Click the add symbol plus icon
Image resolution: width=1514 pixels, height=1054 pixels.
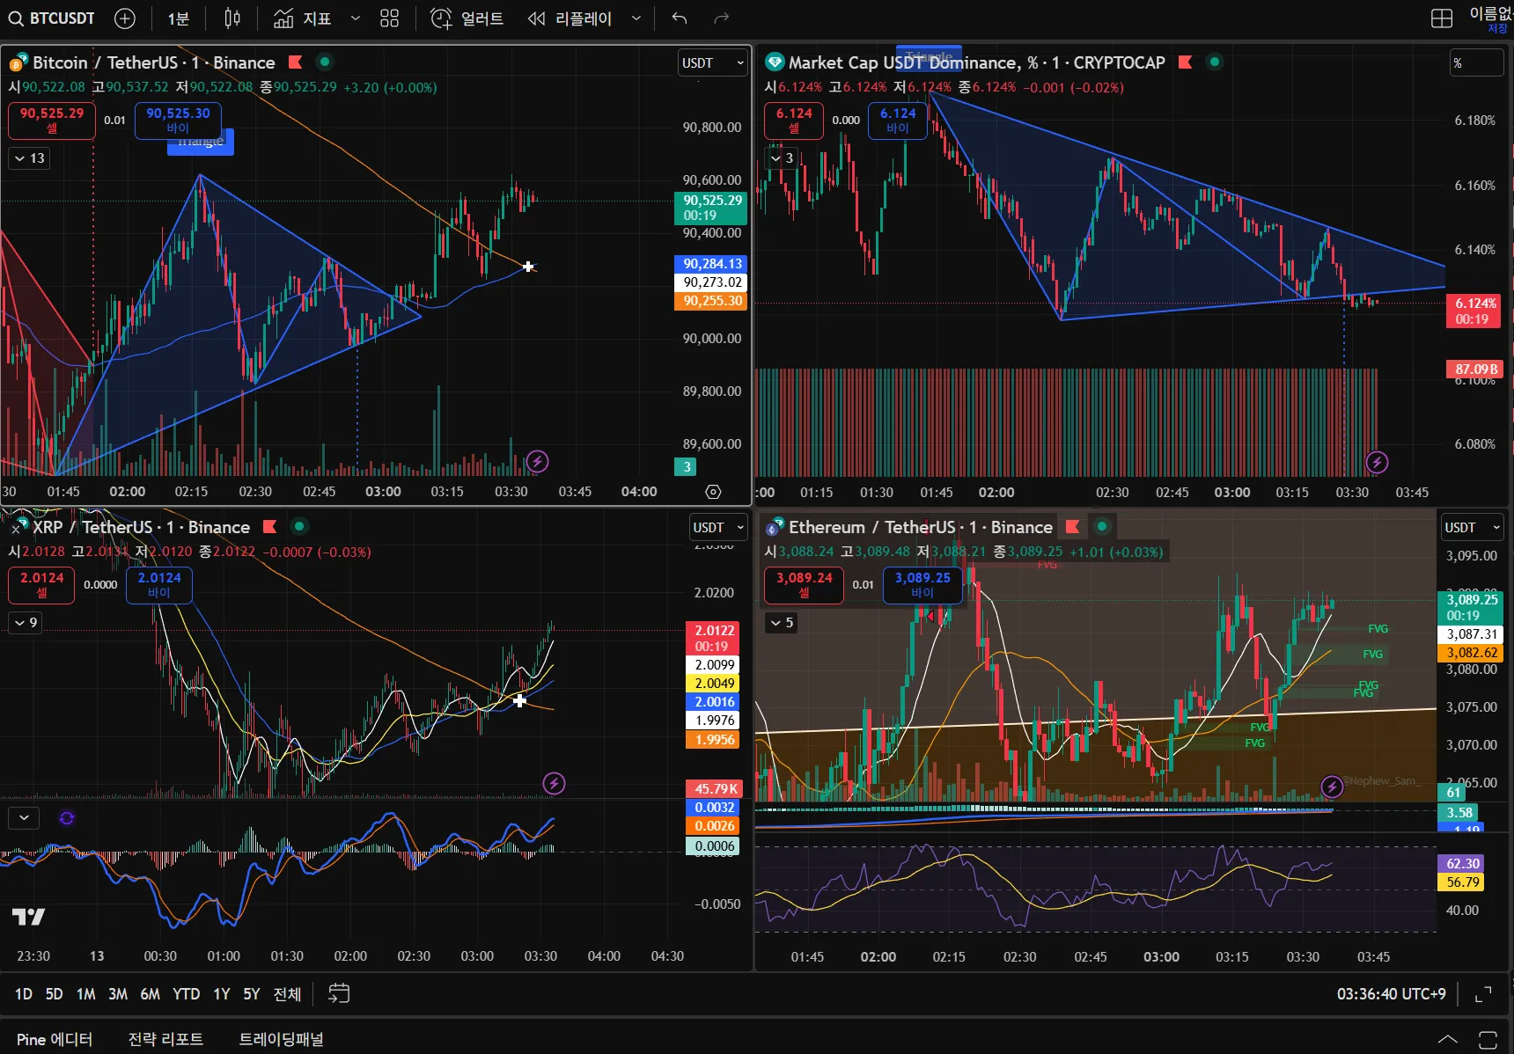coord(125,18)
